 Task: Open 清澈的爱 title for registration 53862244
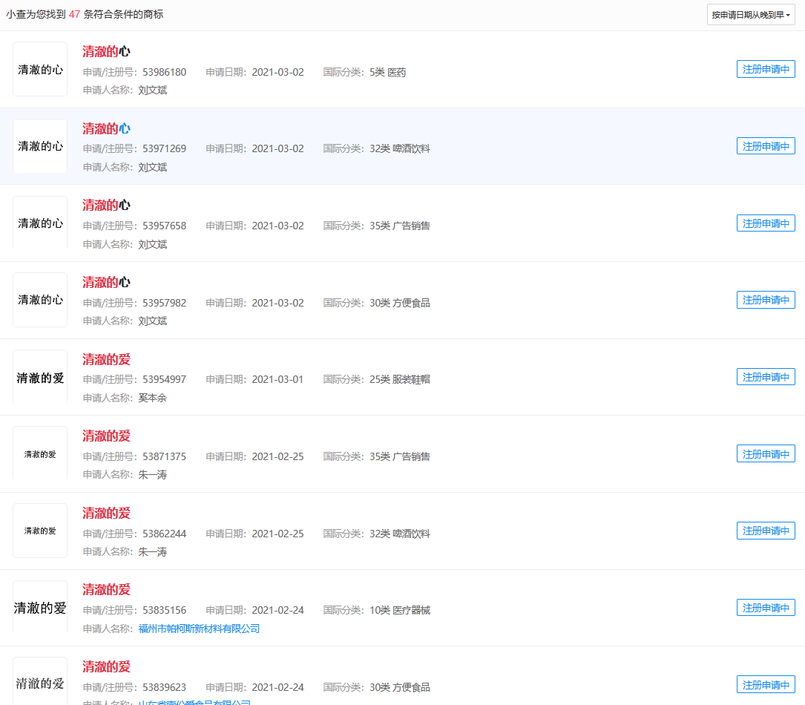(x=106, y=514)
